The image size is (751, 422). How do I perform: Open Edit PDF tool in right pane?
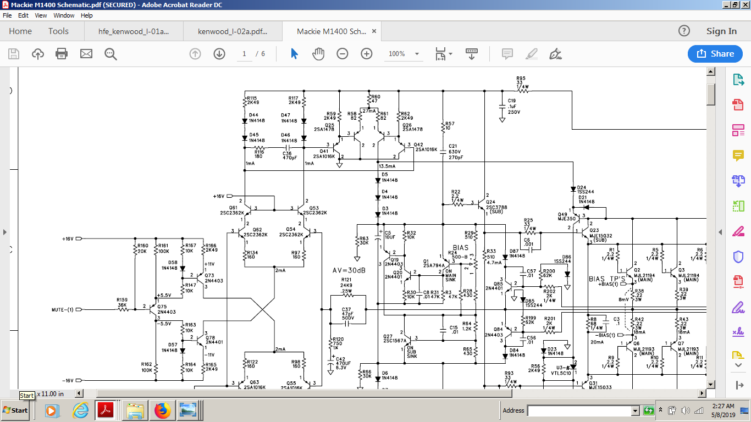[x=738, y=130]
